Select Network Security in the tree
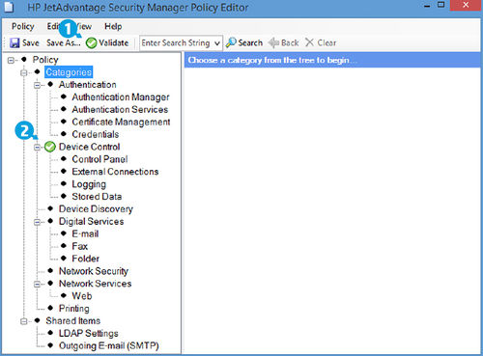 94,271
